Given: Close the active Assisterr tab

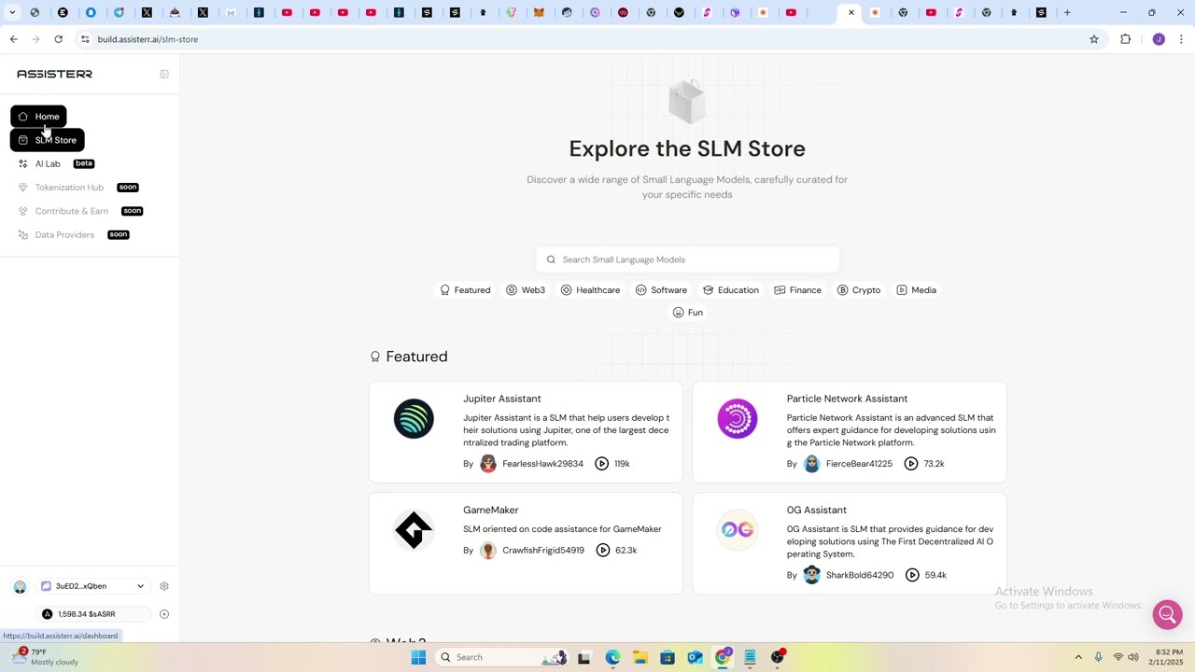Looking at the screenshot, I should [851, 12].
